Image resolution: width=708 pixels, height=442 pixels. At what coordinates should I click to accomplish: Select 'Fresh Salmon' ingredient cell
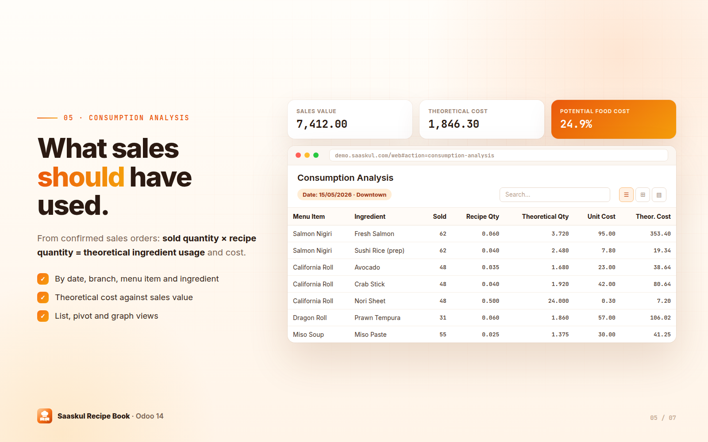click(x=374, y=234)
